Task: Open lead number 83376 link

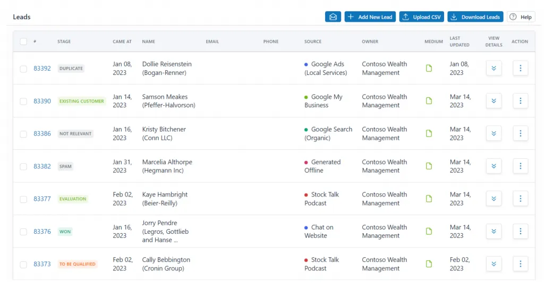Action: (42, 232)
